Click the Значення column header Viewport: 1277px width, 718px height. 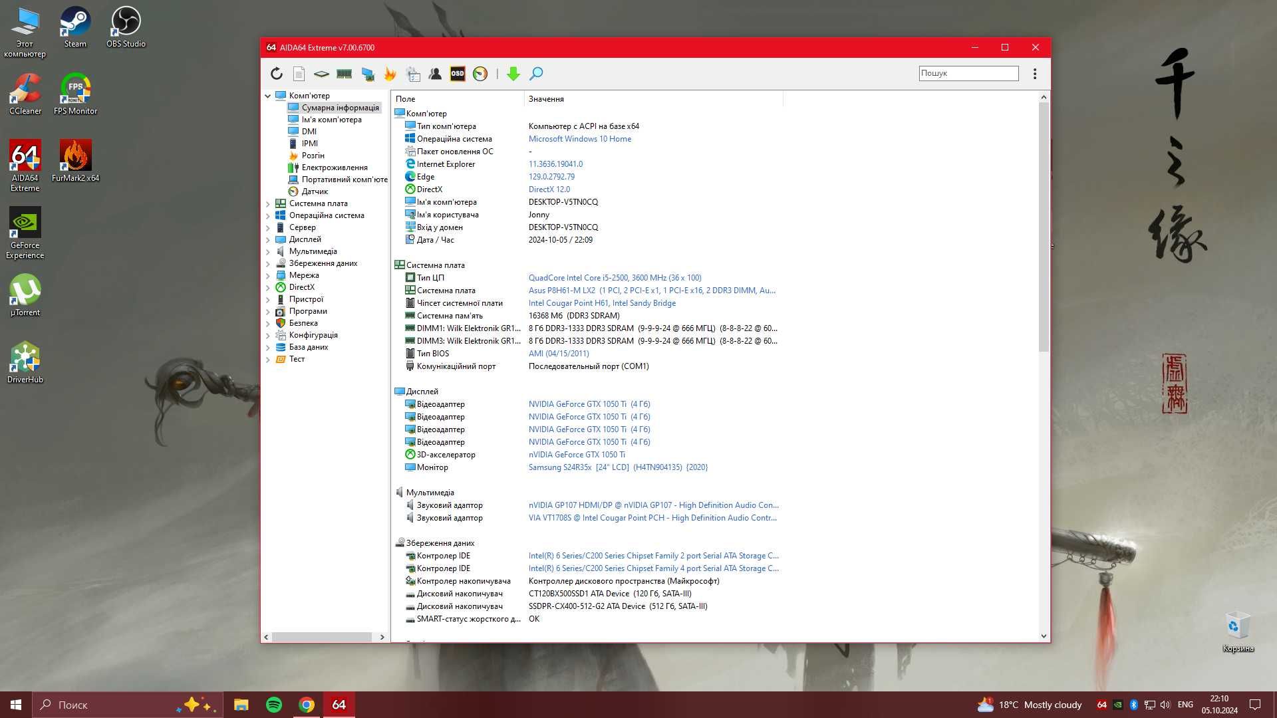click(x=654, y=99)
